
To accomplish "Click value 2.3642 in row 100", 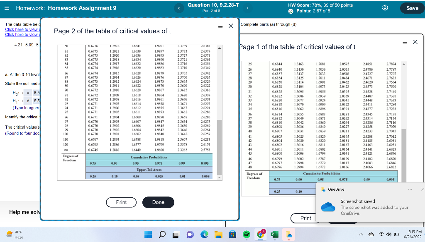I will [182, 134].
